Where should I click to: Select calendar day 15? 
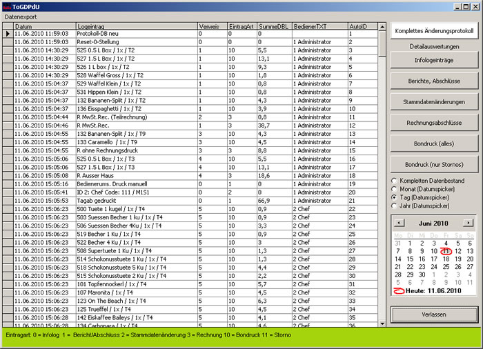pyautogui.click(x=410, y=259)
